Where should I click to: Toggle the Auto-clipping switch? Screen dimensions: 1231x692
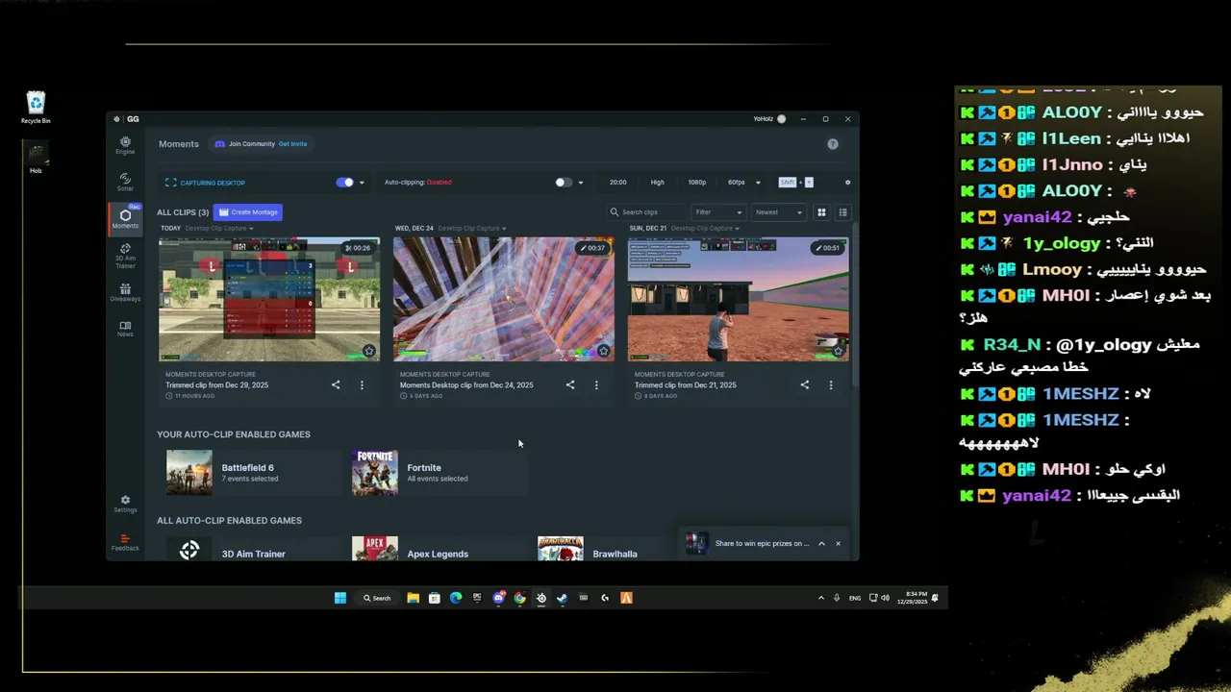point(564,183)
